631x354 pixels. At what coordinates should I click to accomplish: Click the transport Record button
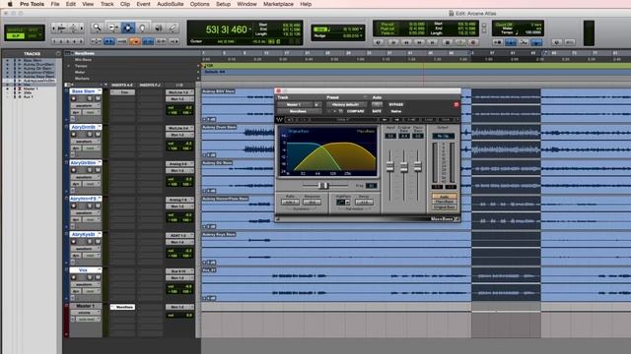click(x=473, y=41)
